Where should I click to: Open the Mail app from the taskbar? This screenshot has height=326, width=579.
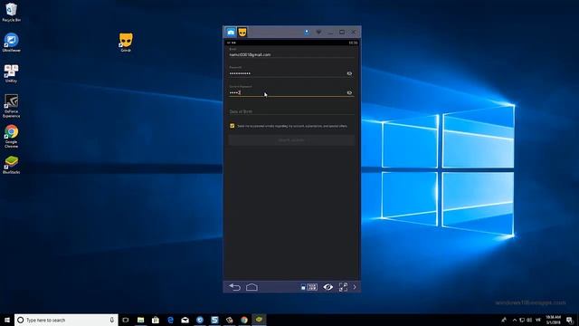185,320
